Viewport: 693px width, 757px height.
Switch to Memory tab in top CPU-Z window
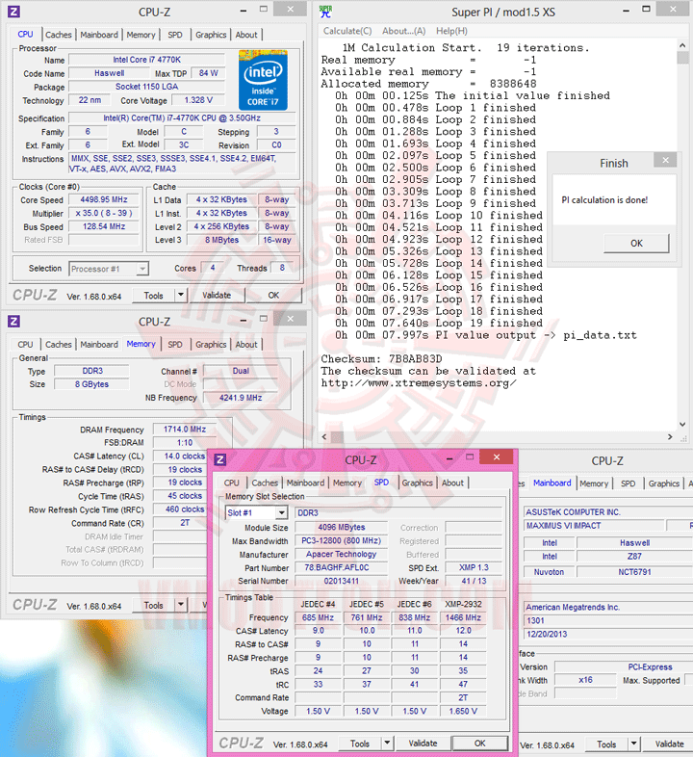pos(141,35)
